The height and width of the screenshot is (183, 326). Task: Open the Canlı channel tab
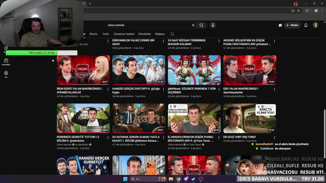click(x=106, y=34)
